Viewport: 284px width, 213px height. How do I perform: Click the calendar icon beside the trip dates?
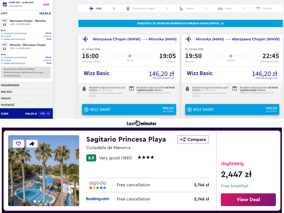pyautogui.click(x=5, y=4)
